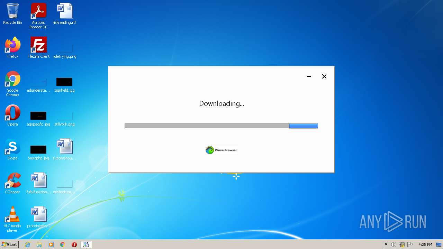
Task: Open Opera from the taskbar
Action: pos(74,245)
